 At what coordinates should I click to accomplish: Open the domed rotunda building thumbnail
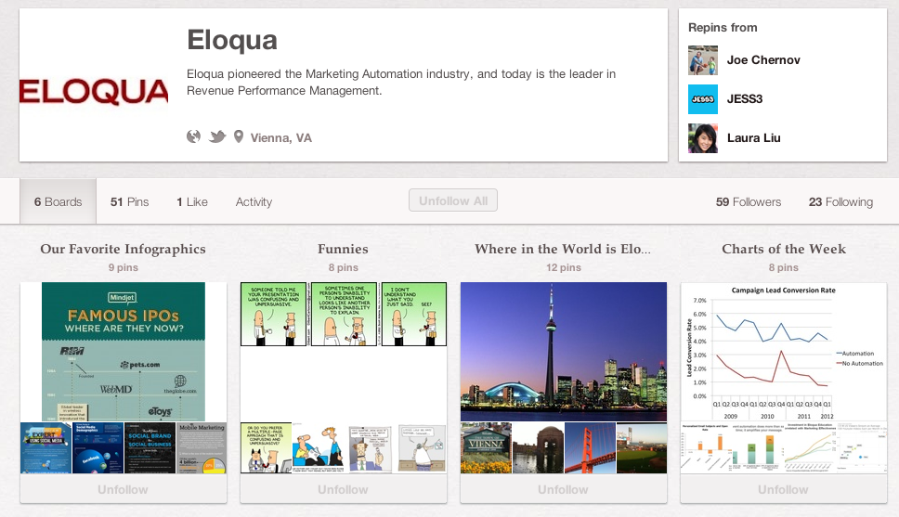[x=538, y=448]
